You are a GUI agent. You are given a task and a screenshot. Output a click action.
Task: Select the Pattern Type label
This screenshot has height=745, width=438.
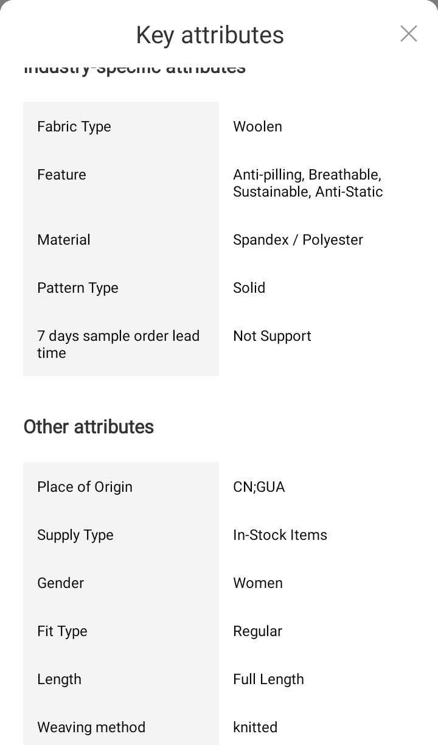pyautogui.click(x=78, y=288)
